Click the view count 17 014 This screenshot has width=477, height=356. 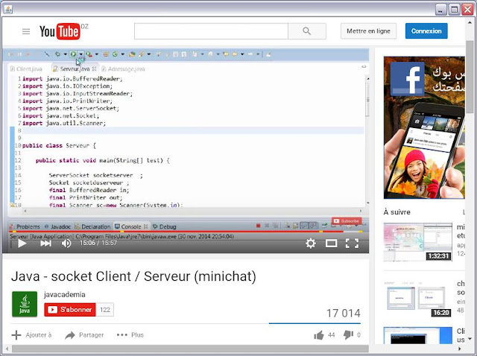(343, 313)
